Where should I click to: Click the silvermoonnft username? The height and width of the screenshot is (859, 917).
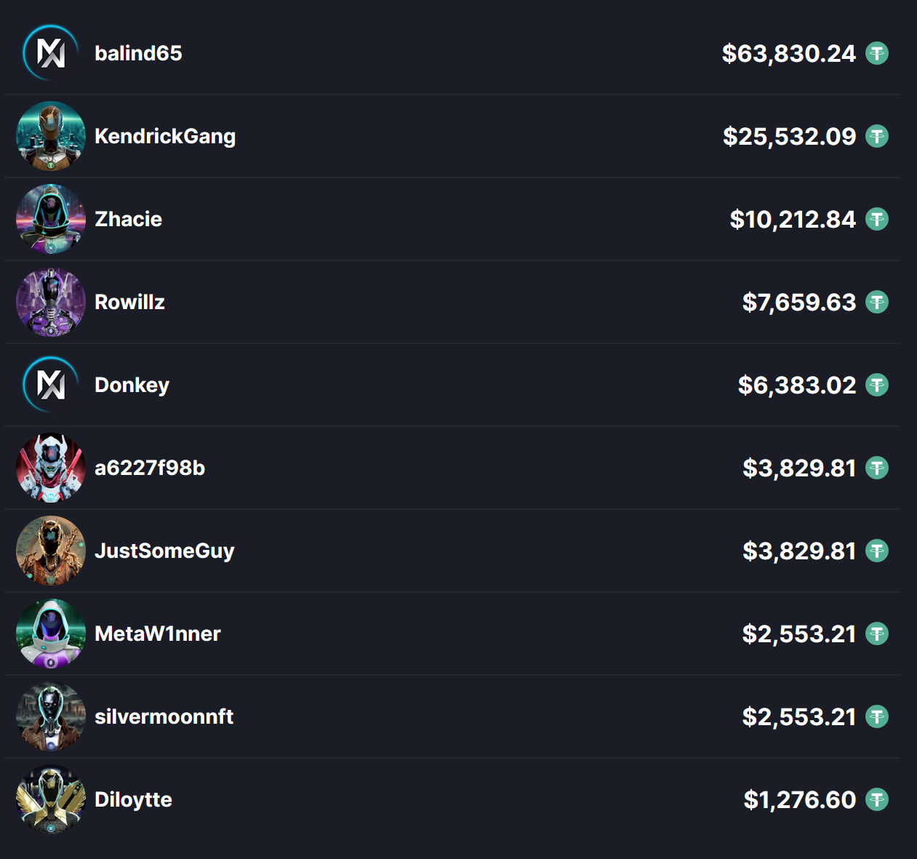click(x=164, y=716)
